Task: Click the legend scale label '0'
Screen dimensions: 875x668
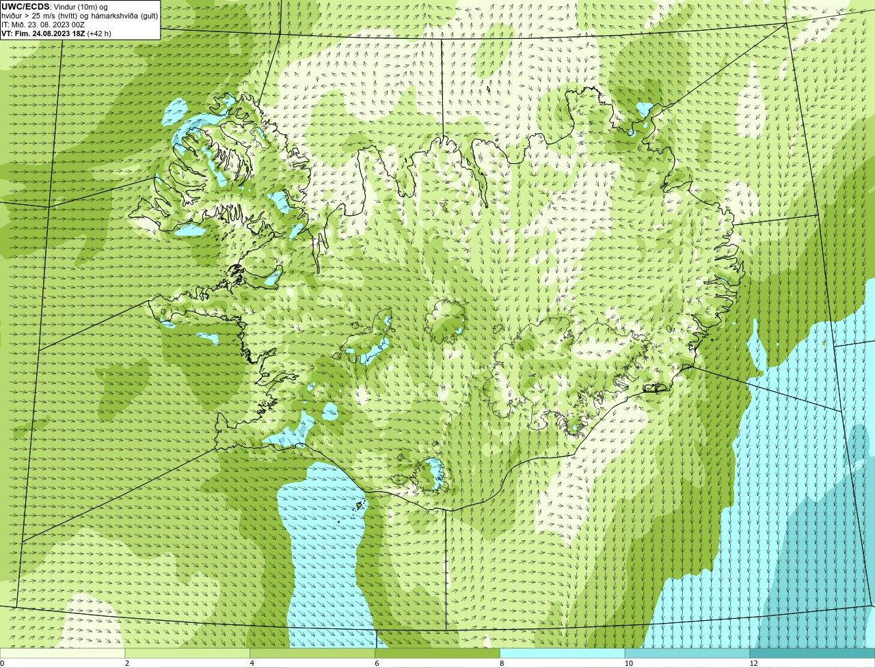Action: [2, 663]
